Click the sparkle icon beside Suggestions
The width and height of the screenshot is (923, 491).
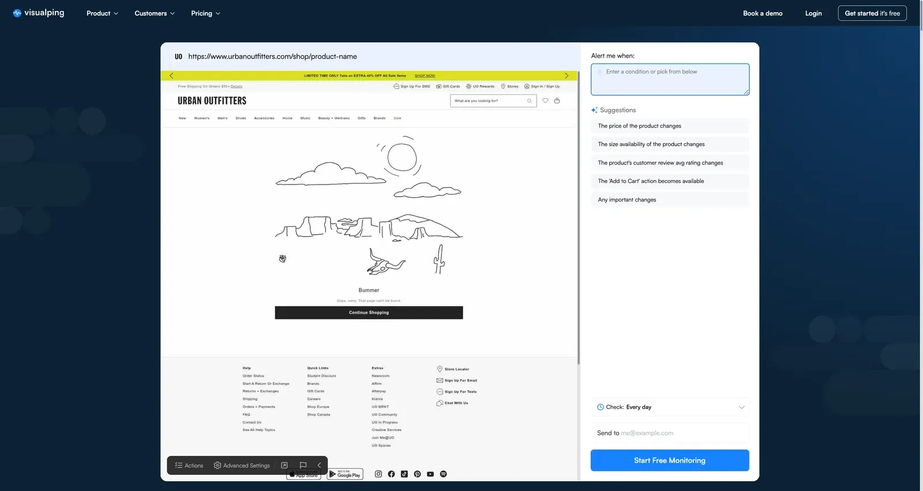[x=594, y=110]
